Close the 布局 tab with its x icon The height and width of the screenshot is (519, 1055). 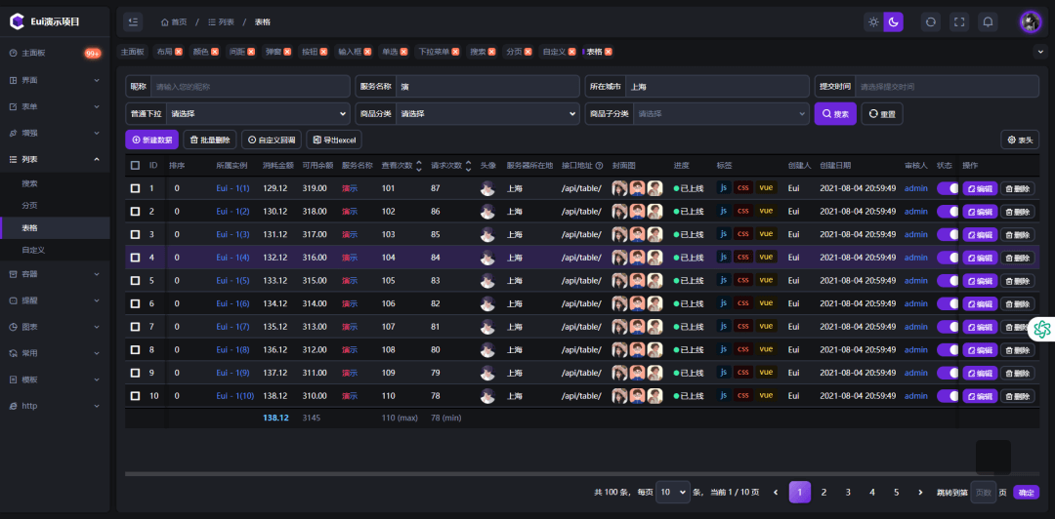(x=179, y=52)
